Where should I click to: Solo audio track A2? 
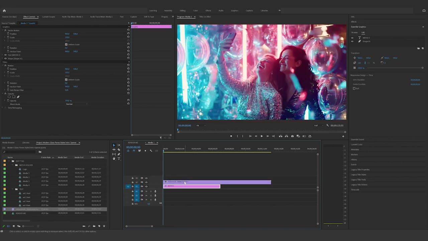point(150,195)
